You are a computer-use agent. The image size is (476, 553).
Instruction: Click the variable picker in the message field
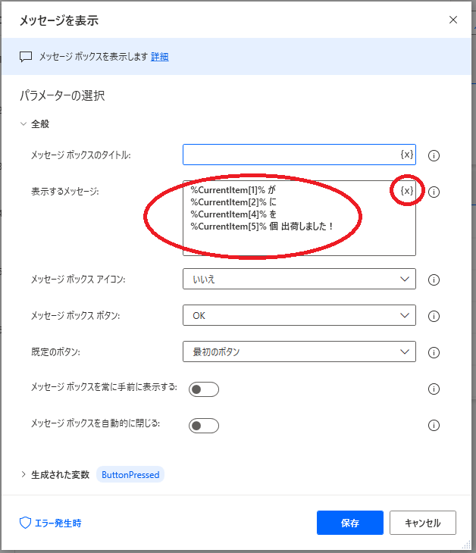407,191
